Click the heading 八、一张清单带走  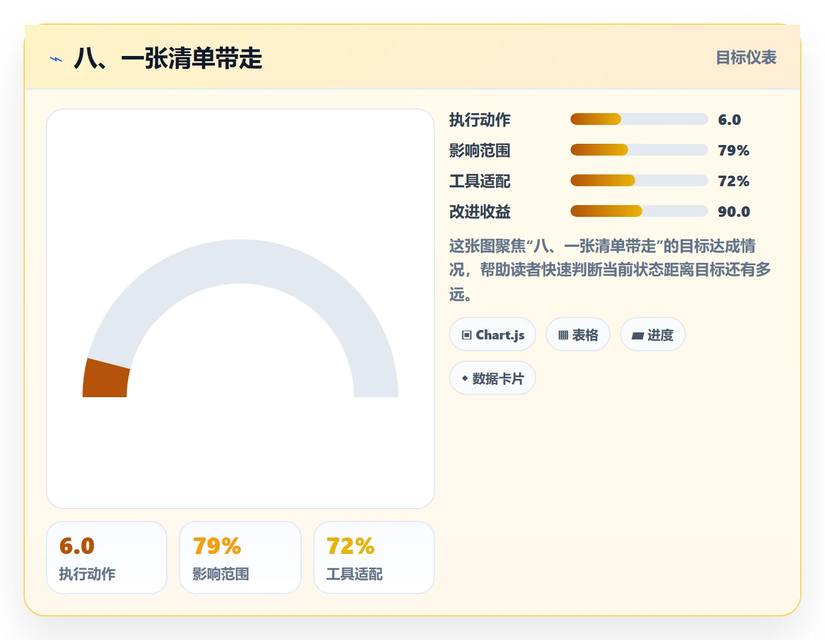point(168,58)
